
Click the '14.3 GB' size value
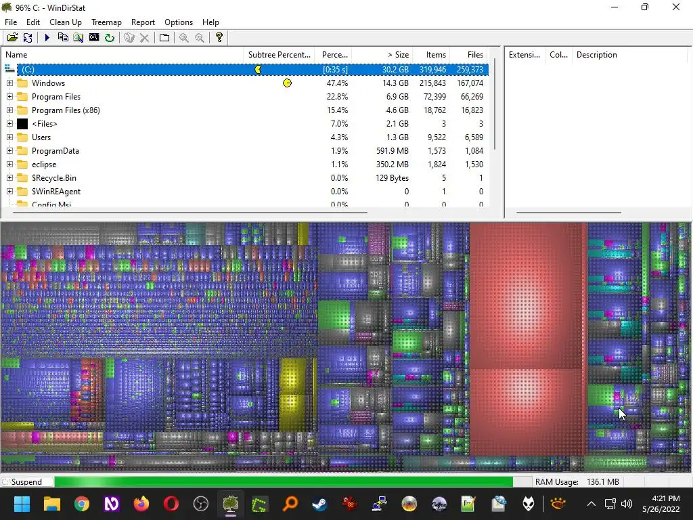pos(396,83)
